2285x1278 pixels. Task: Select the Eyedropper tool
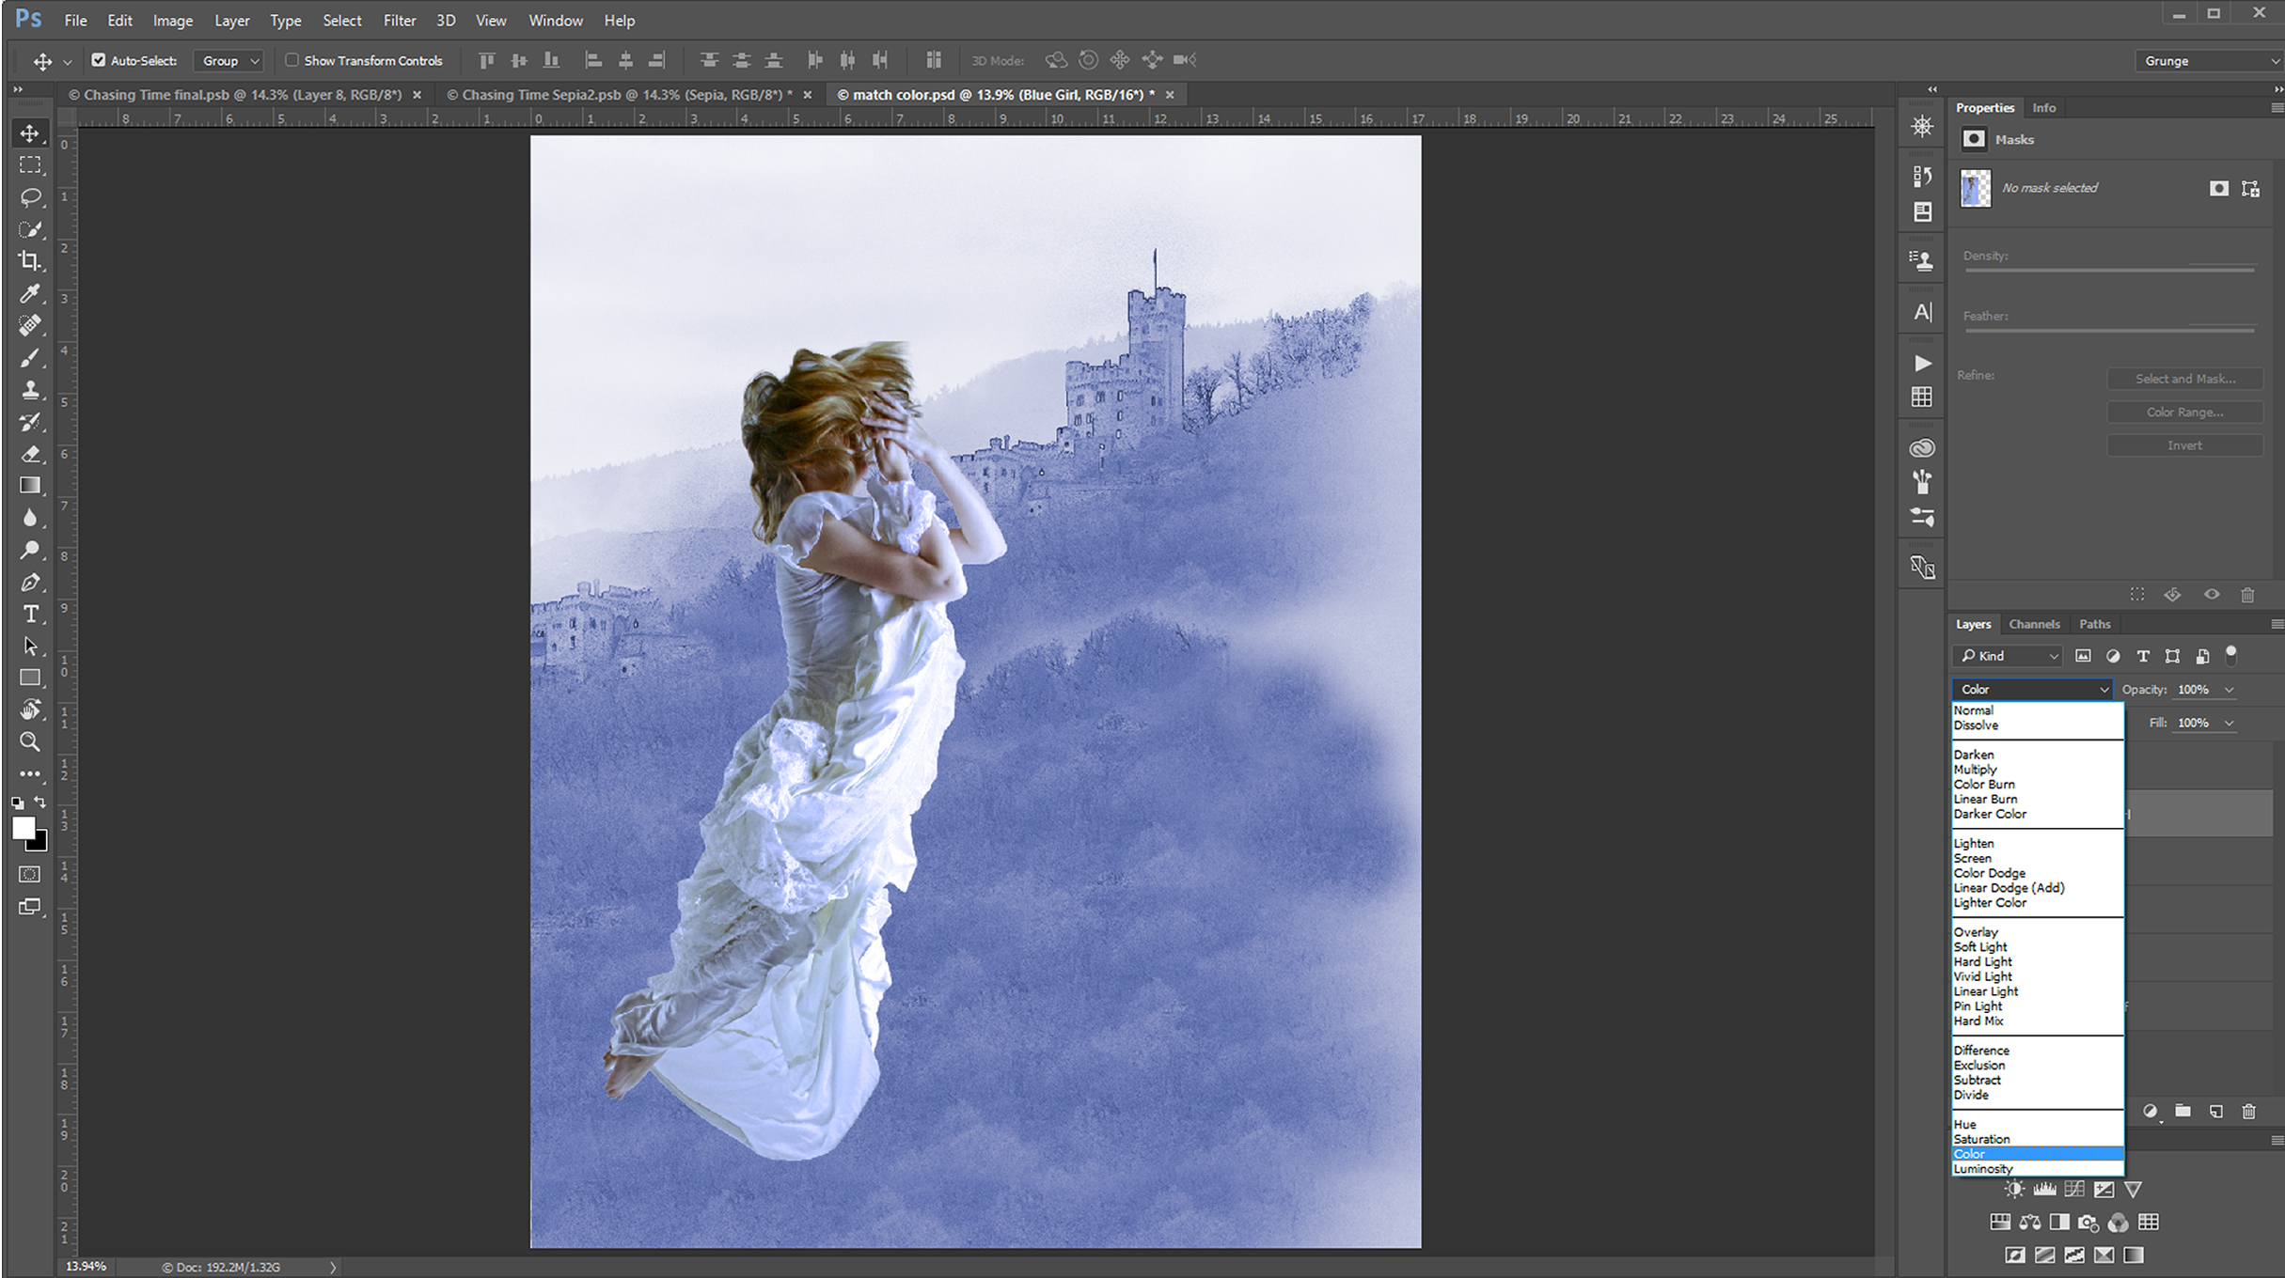[x=30, y=294]
